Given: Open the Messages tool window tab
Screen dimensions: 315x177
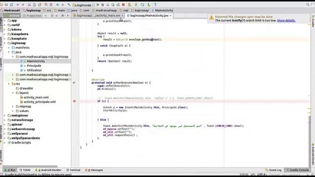Looking at the screenshot, I should coord(94,170).
